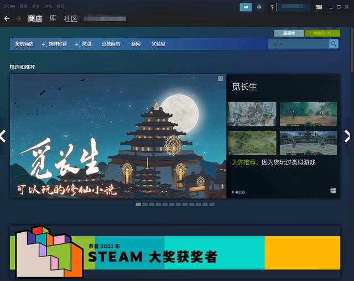Click the Windows platform icon

pyautogui.click(x=333, y=191)
